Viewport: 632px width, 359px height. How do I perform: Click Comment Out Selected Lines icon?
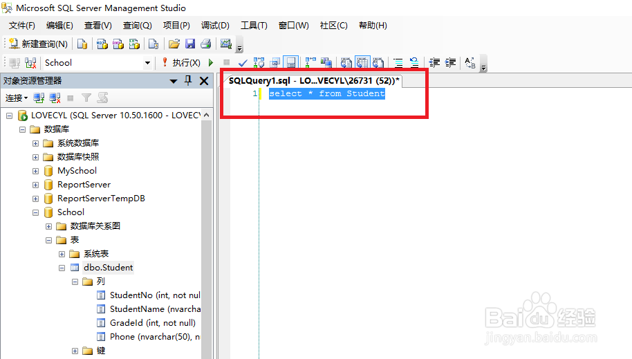tap(398, 62)
